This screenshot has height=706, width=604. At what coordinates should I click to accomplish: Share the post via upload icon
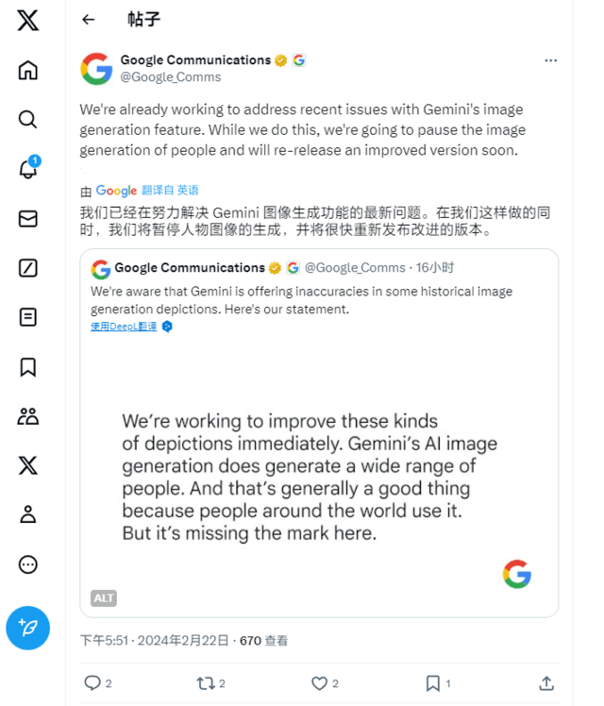[546, 682]
